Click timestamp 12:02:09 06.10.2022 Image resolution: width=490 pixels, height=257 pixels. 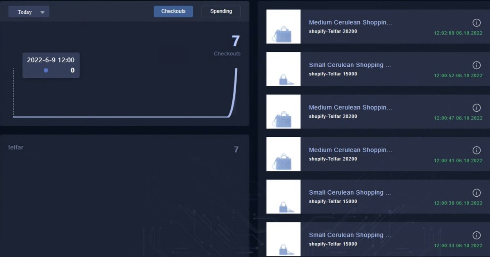458,33
